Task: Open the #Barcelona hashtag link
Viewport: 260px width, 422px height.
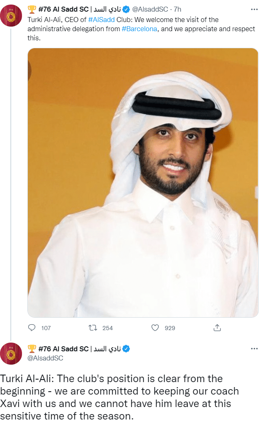Action: pos(140,29)
